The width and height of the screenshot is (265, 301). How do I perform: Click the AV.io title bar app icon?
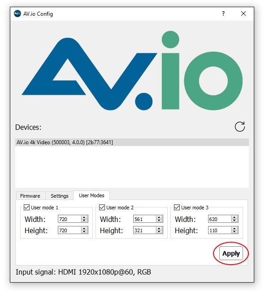(x=17, y=13)
